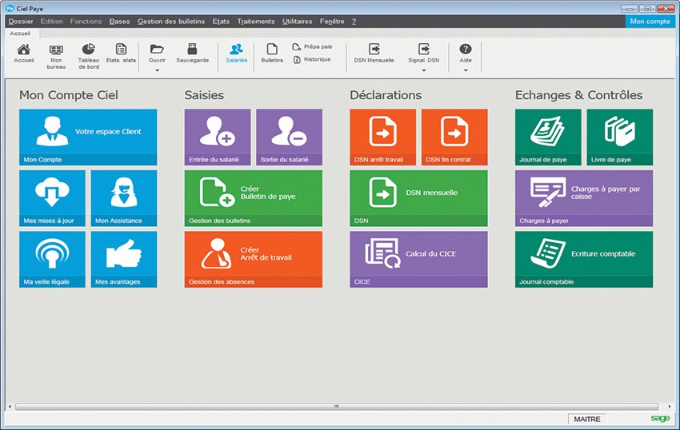Open the Traitements menu
The image size is (680, 430).
pos(255,22)
